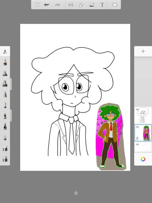
Task: Import an image onto the canvas
Action: click(x=92, y=5)
